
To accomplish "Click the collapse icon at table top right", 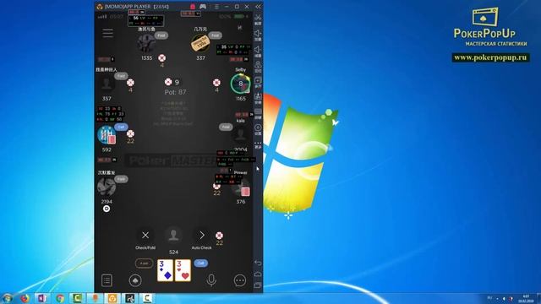I will tap(240, 28).
